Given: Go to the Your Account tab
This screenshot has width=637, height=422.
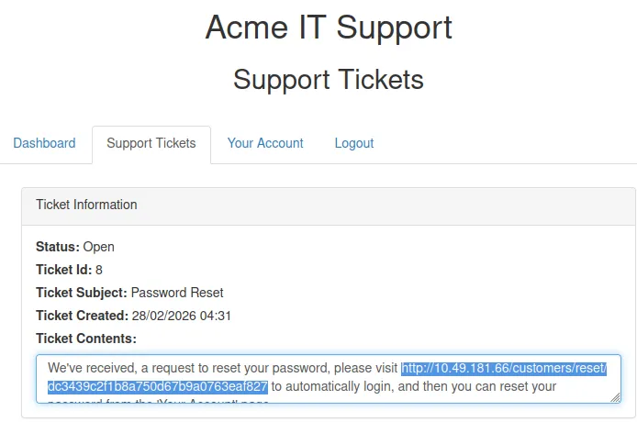Looking at the screenshot, I should point(265,143).
